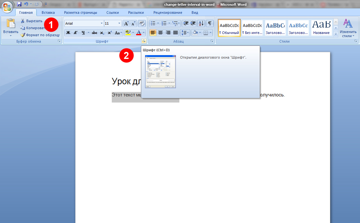This screenshot has width=360, height=223.
Task: Apply yellow text highlight color
Action: pos(128,33)
